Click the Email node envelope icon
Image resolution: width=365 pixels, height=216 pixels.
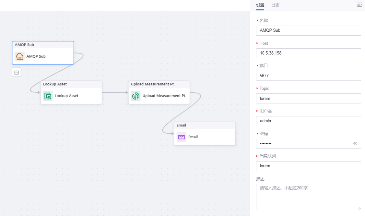click(x=182, y=137)
